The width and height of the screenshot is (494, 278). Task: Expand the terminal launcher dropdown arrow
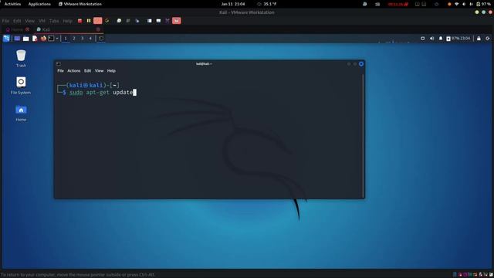pyautogui.click(x=57, y=39)
